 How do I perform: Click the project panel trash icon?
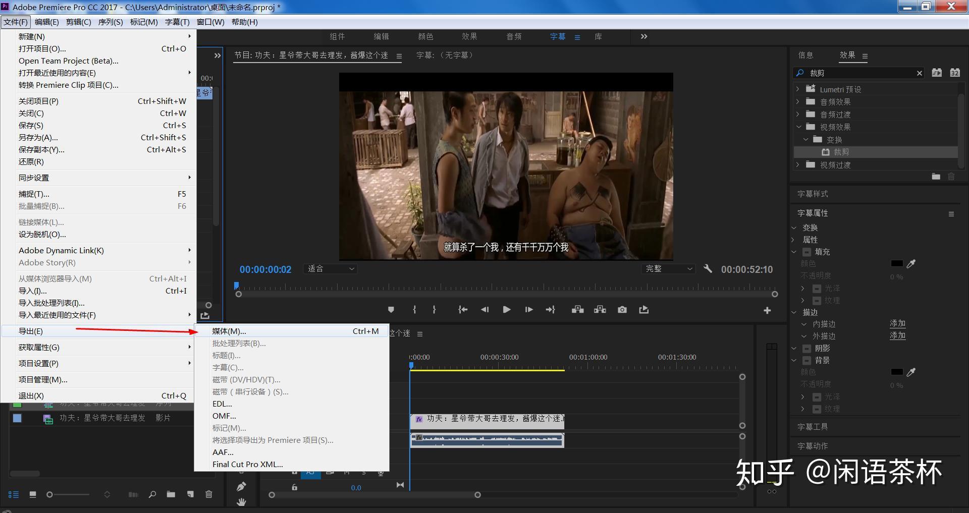[209, 495]
